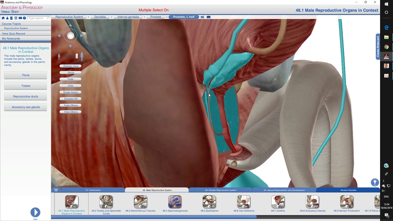Click the Show button
The height and width of the screenshot is (221, 393).
coord(71,73)
